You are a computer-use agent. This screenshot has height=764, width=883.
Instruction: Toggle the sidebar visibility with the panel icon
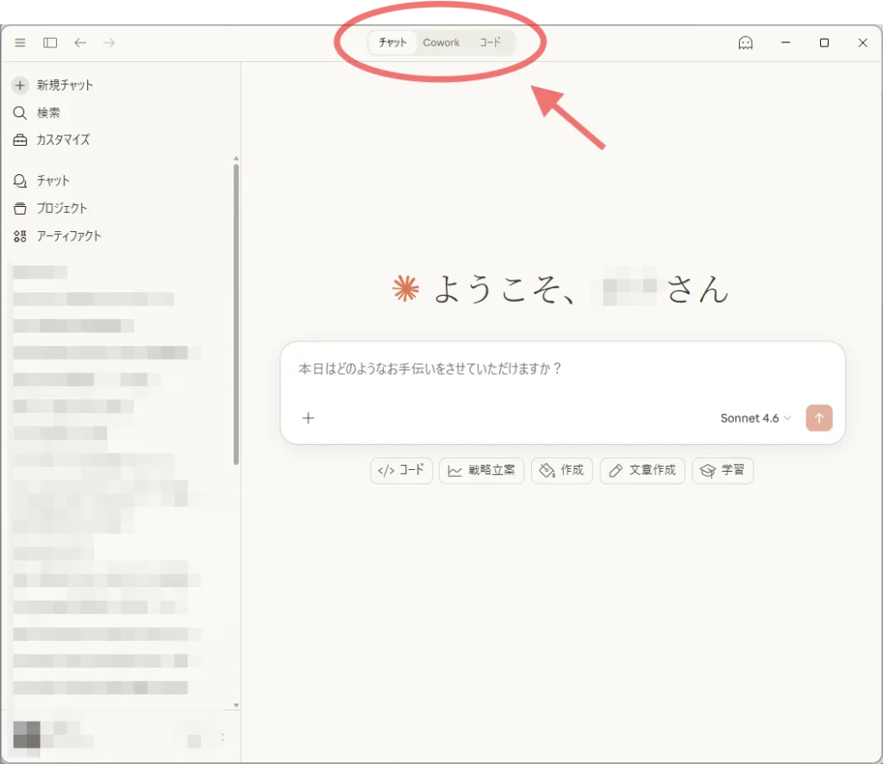pos(50,42)
